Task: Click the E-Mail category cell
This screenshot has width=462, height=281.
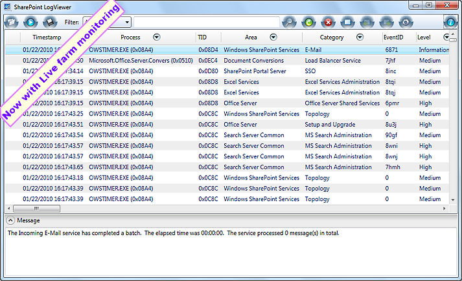Action: pos(313,50)
